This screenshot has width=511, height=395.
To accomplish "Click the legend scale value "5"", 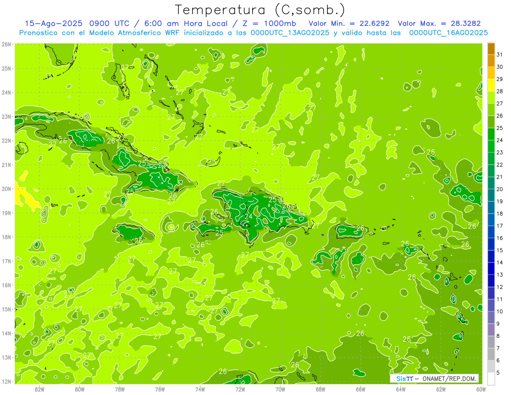I will coord(498,373).
